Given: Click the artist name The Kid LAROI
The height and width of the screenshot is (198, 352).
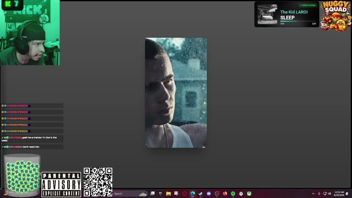Looking at the screenshot, I should coord(294,12).
